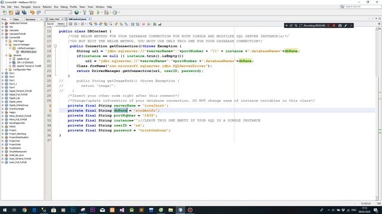The height and width of the screenshot is (214, 382).
Task: Click the globe browser icon in toolbar
Action: 76,12
